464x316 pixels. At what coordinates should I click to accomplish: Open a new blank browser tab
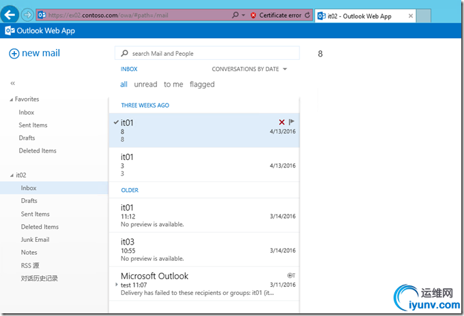pos(424,16)
